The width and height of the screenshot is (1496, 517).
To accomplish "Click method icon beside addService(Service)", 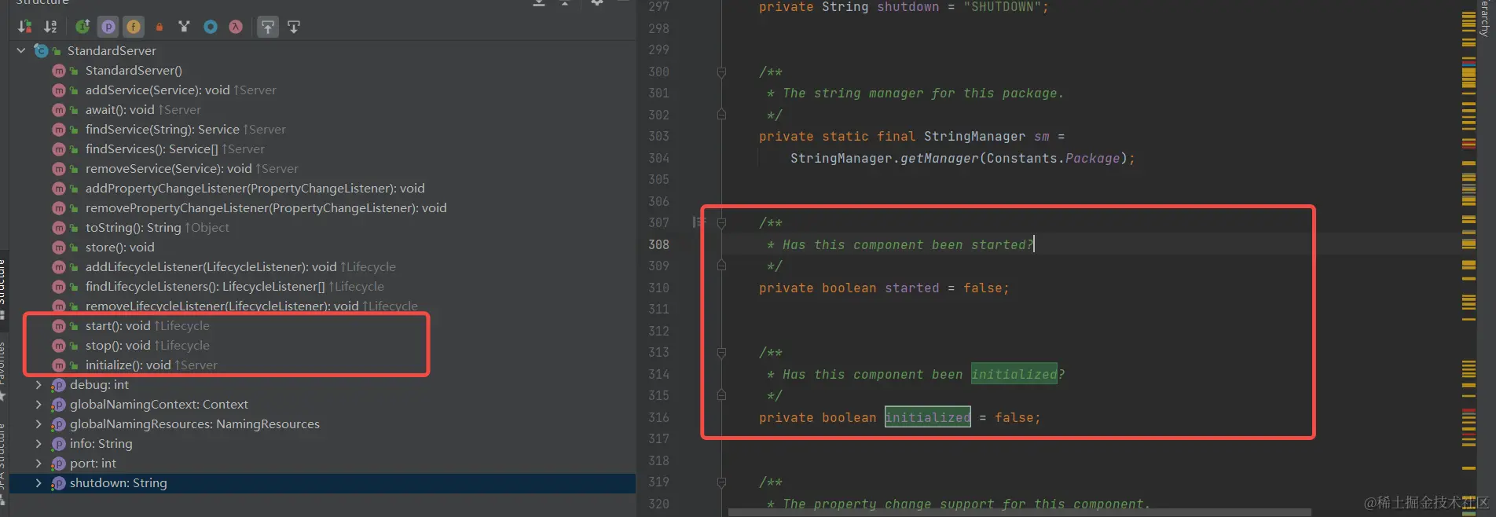I will coord(59,90).
